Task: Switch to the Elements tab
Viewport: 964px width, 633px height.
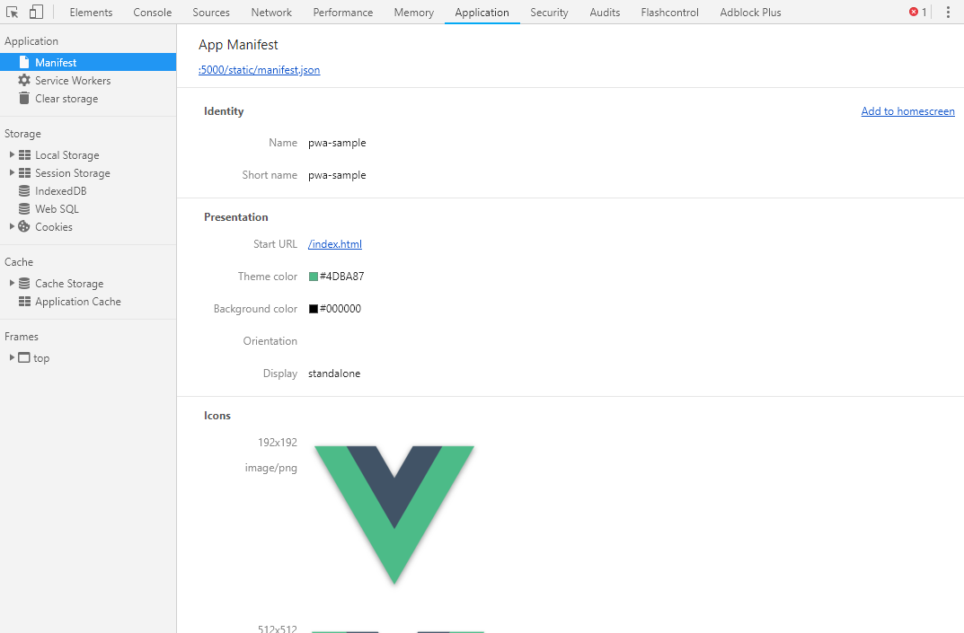Action: tap(91, 13)
